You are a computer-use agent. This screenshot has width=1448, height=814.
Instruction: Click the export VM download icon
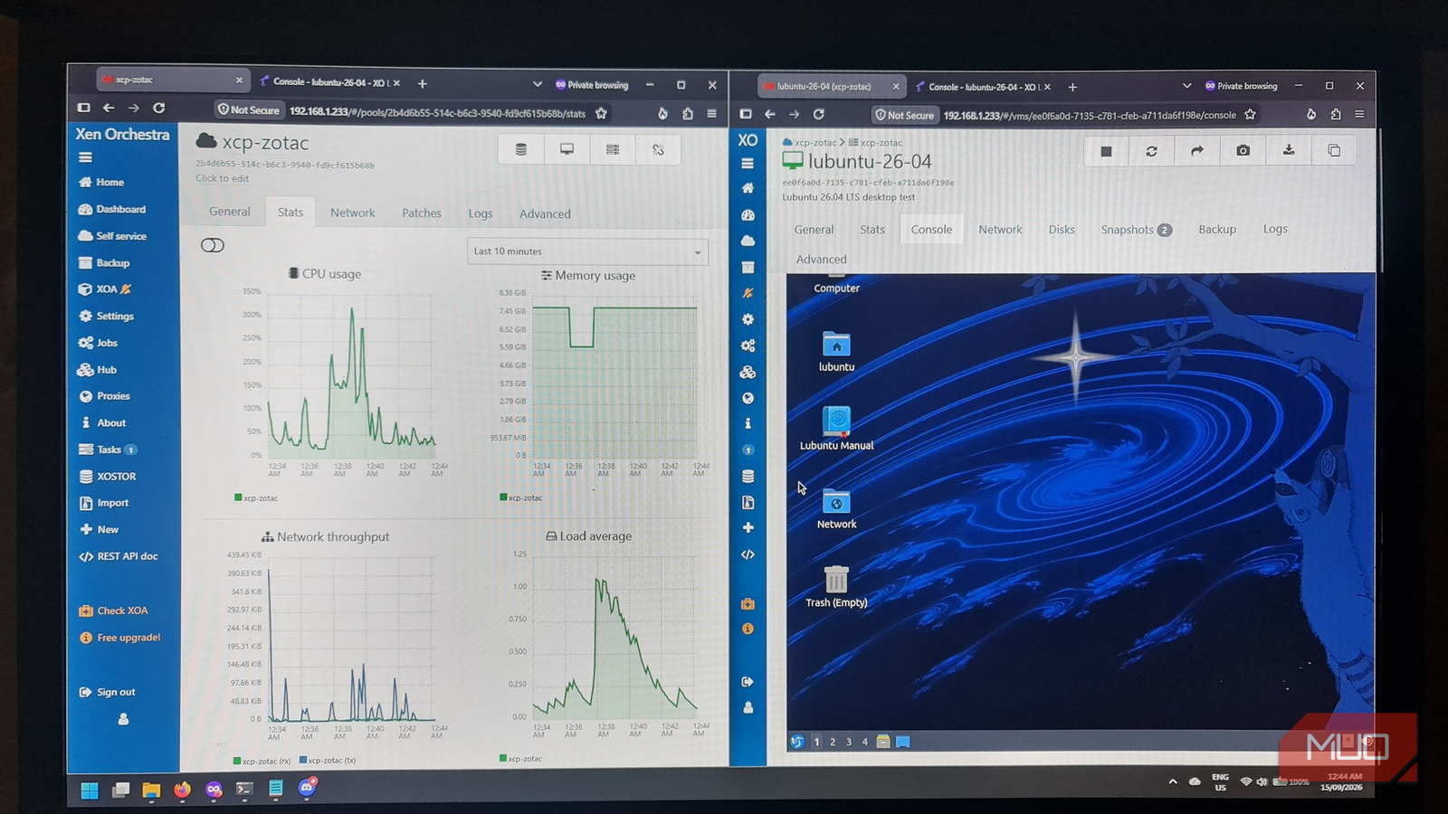click(1289, 151)
